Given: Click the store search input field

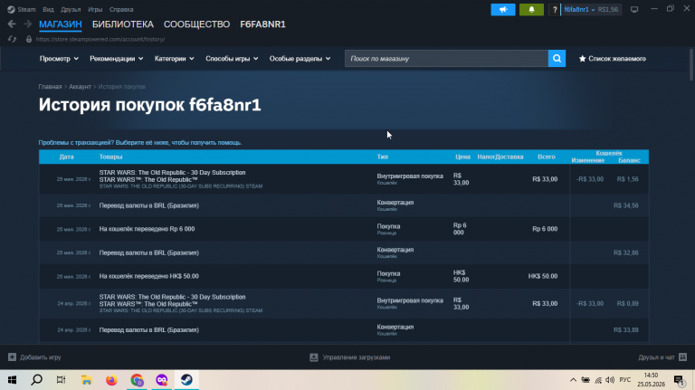Looking at the screenshot, I should point(446,59).
